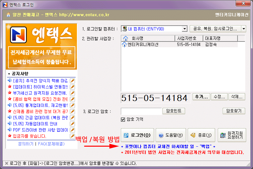Click 추가... button to add business

(x=201, y=97)
